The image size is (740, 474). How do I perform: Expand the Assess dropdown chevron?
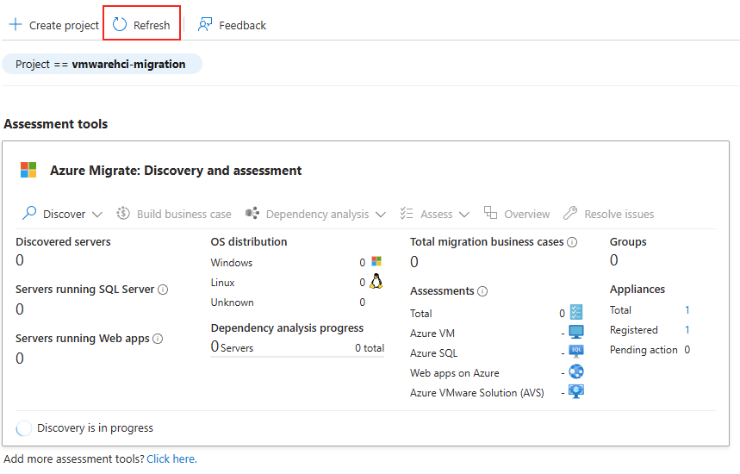[464, 215]
